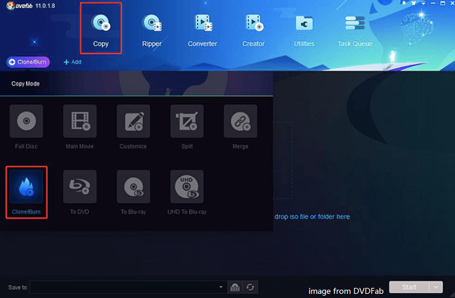This screenshot has width=455, height=298.
Task: Click the Start button
Action: click(x=409, y=287)
